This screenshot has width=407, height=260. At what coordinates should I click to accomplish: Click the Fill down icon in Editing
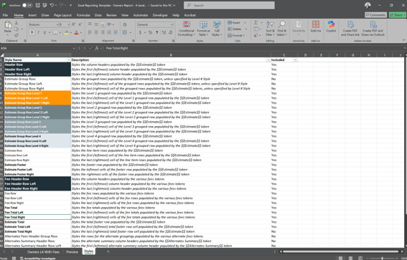click(256, 29)
